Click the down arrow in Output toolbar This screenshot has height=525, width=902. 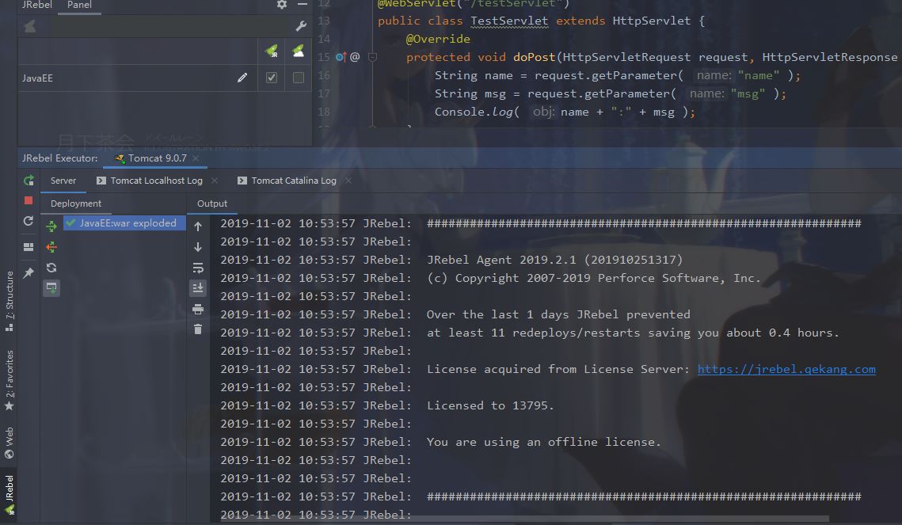[x=198, y=247]
